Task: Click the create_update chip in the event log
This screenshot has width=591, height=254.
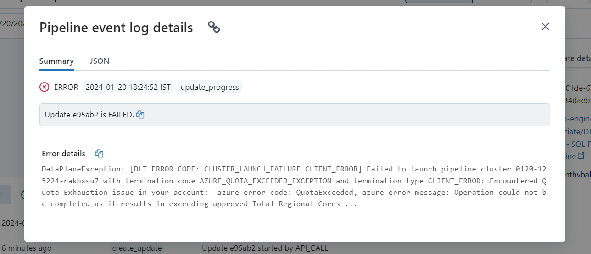Action: [x=137, y=248]
